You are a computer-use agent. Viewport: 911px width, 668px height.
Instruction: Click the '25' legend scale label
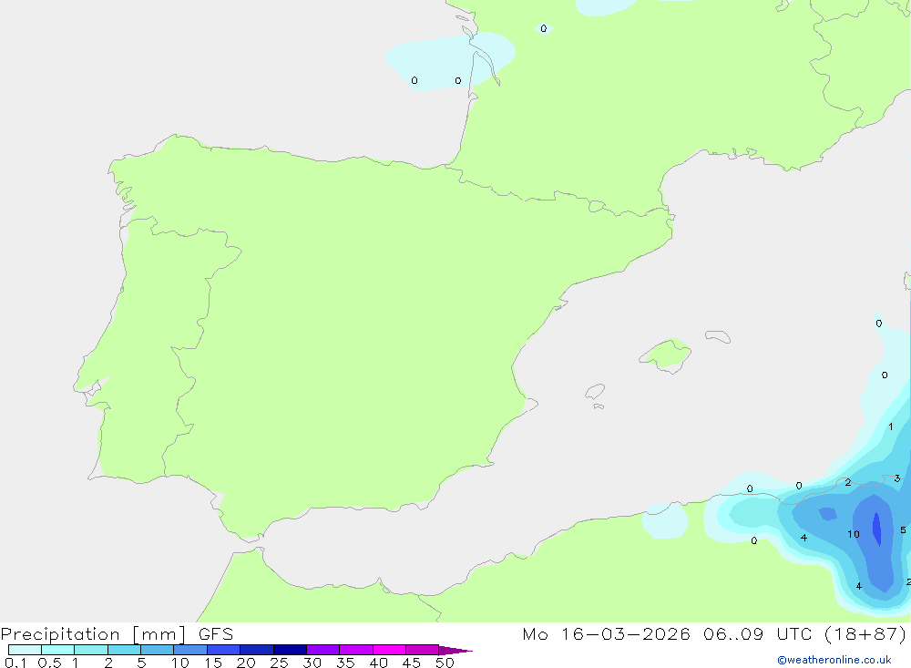[279, 663]
